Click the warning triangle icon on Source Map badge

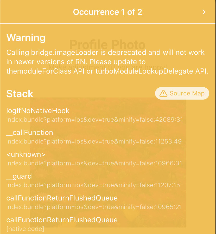pyautogui.click(x=163, y=93)
